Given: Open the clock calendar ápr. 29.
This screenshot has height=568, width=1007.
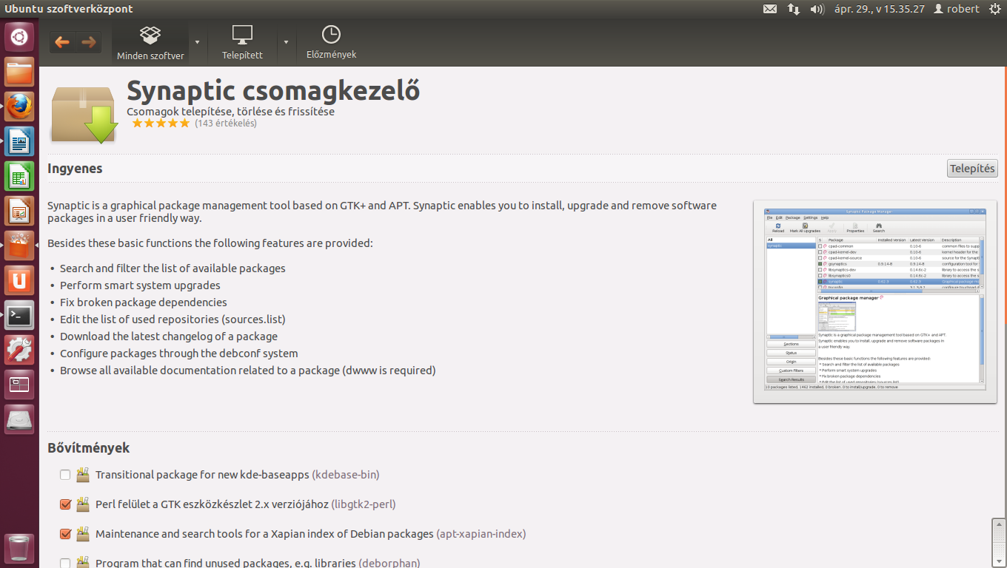Looking at the screenshot, I should [879, 9].
